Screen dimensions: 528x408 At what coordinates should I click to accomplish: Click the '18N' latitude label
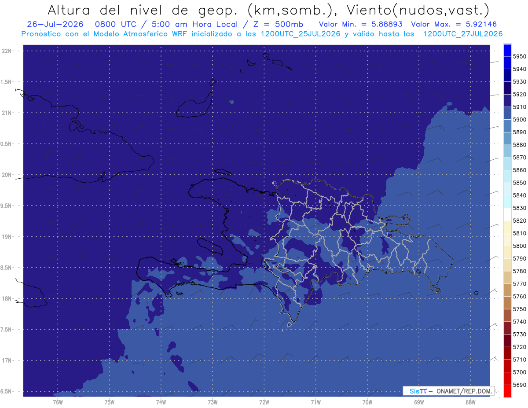[x=7, y=299]
